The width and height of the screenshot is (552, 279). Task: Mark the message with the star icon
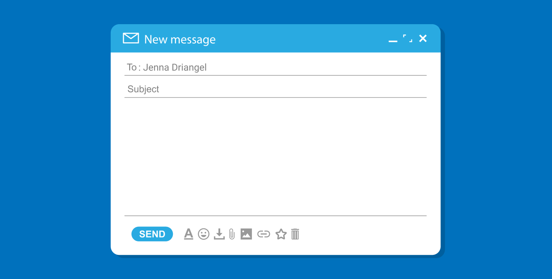point(281,234)
